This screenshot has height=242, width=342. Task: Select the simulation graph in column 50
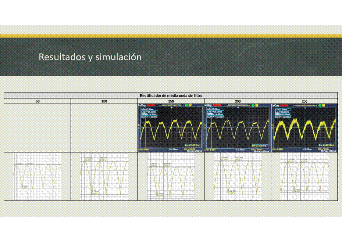tap(37, 176)
